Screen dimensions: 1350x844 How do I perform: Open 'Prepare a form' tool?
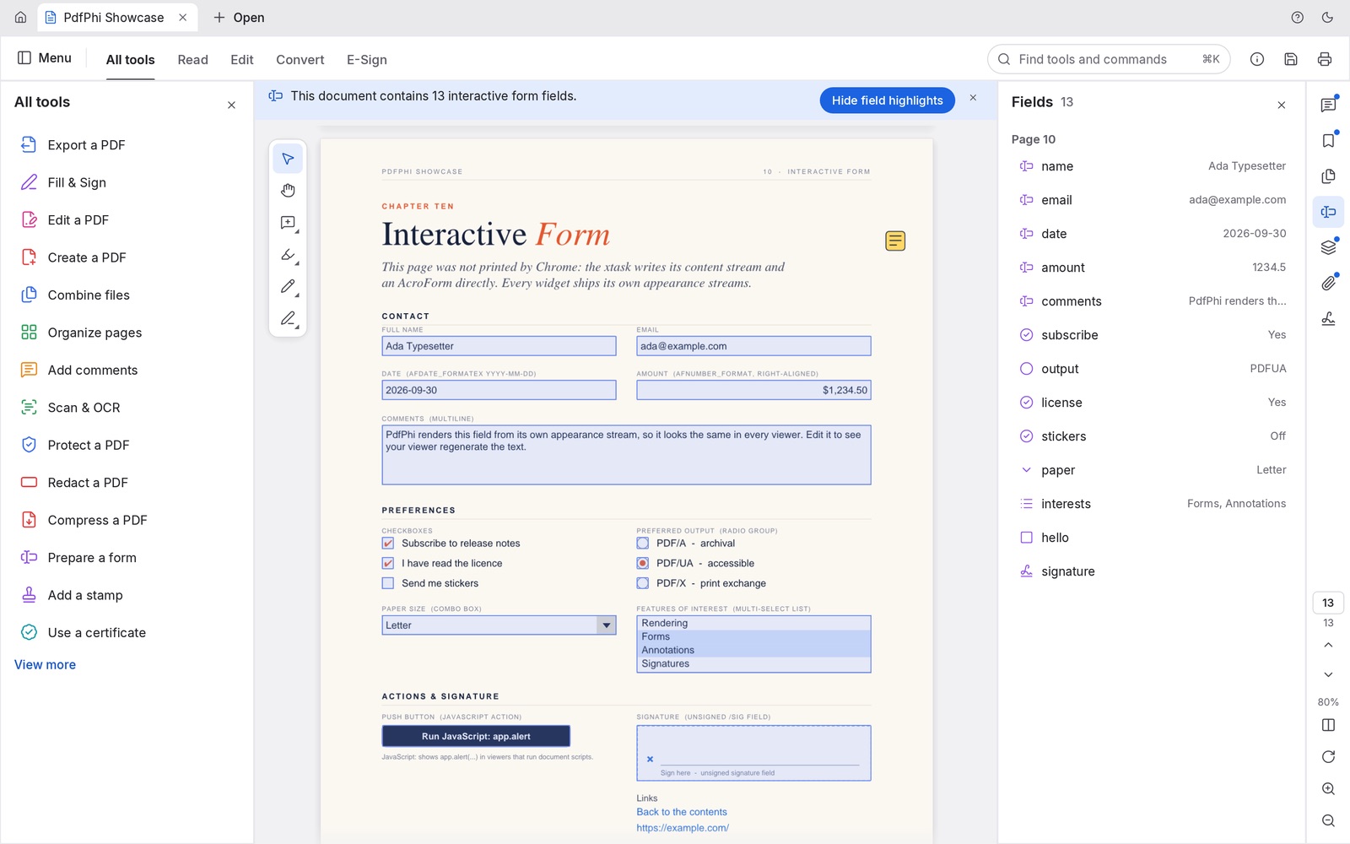point(92,558)
